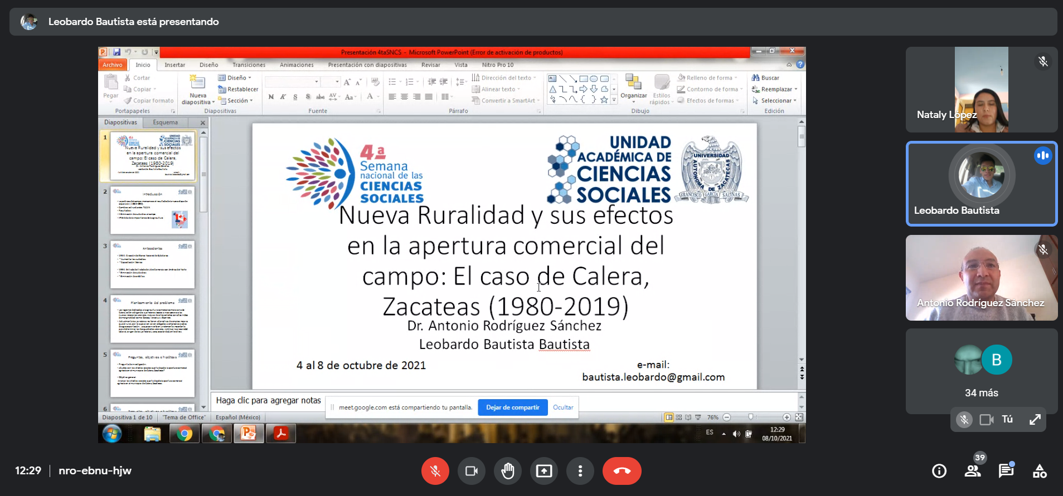Open the font name combo box

(x=292, y=82)
